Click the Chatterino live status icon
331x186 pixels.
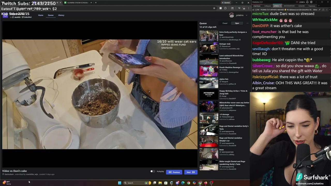297,2
